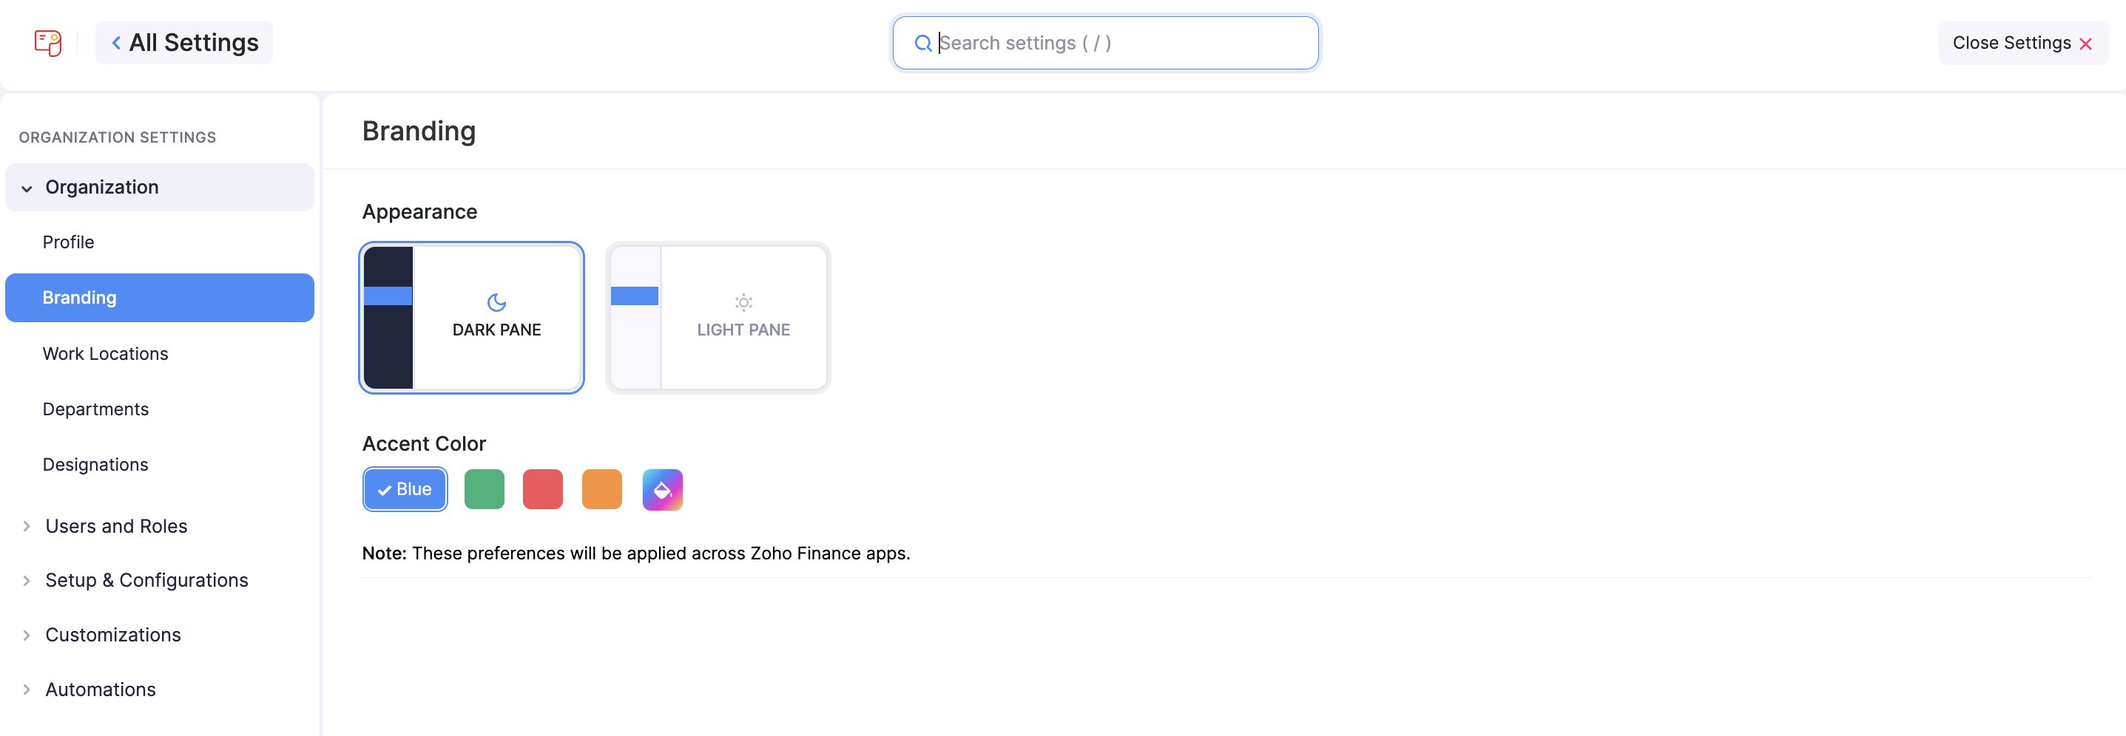Click the red X close icon
The width and height of the screenshot is (2126, 736).
[x=2085, y=44]
